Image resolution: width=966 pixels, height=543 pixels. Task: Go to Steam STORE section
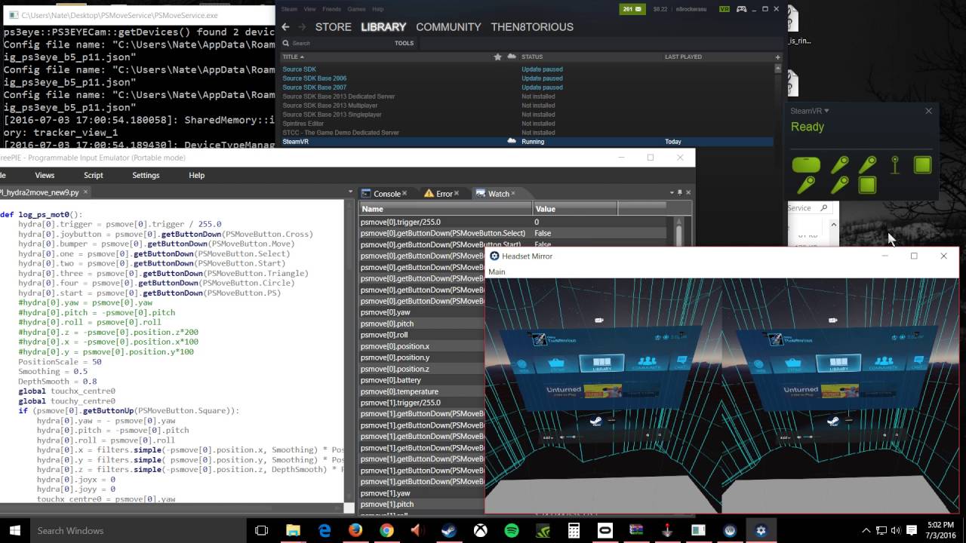333,27
